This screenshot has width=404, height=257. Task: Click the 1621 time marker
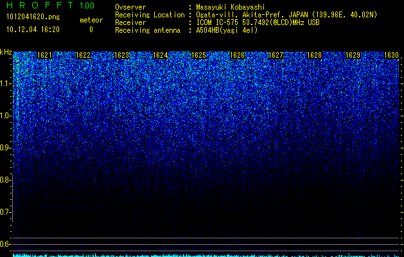click(44, 55)
